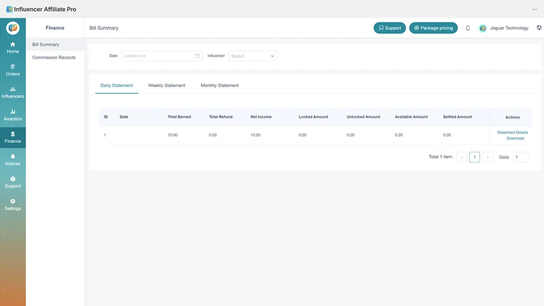Switch to Daily Statement tab
The image size is (544, 306).
coord(116,86)
